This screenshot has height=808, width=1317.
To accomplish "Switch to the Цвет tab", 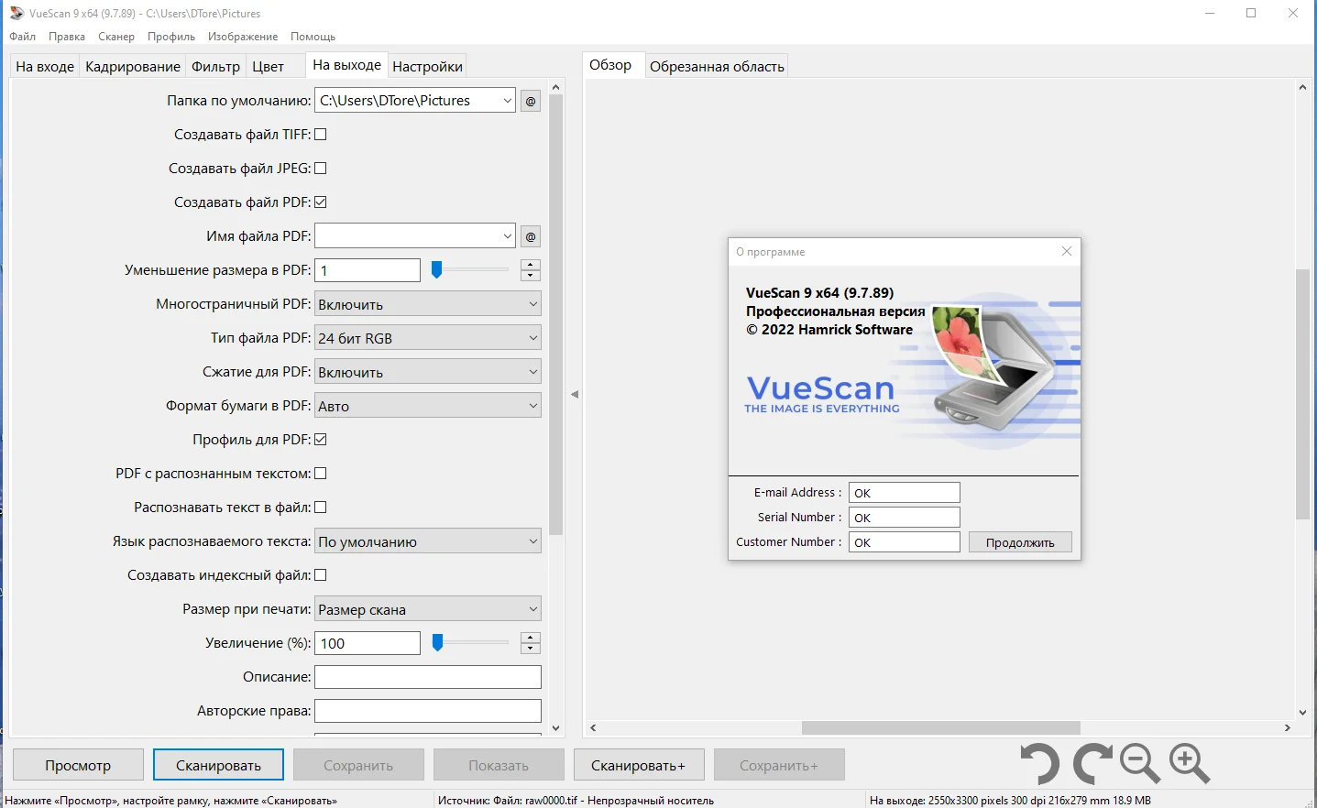I will (269, 67).
